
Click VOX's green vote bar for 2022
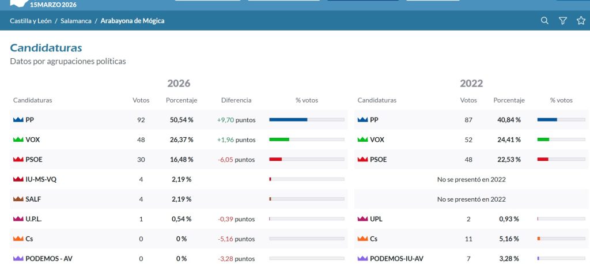click(x=543, y=139)
